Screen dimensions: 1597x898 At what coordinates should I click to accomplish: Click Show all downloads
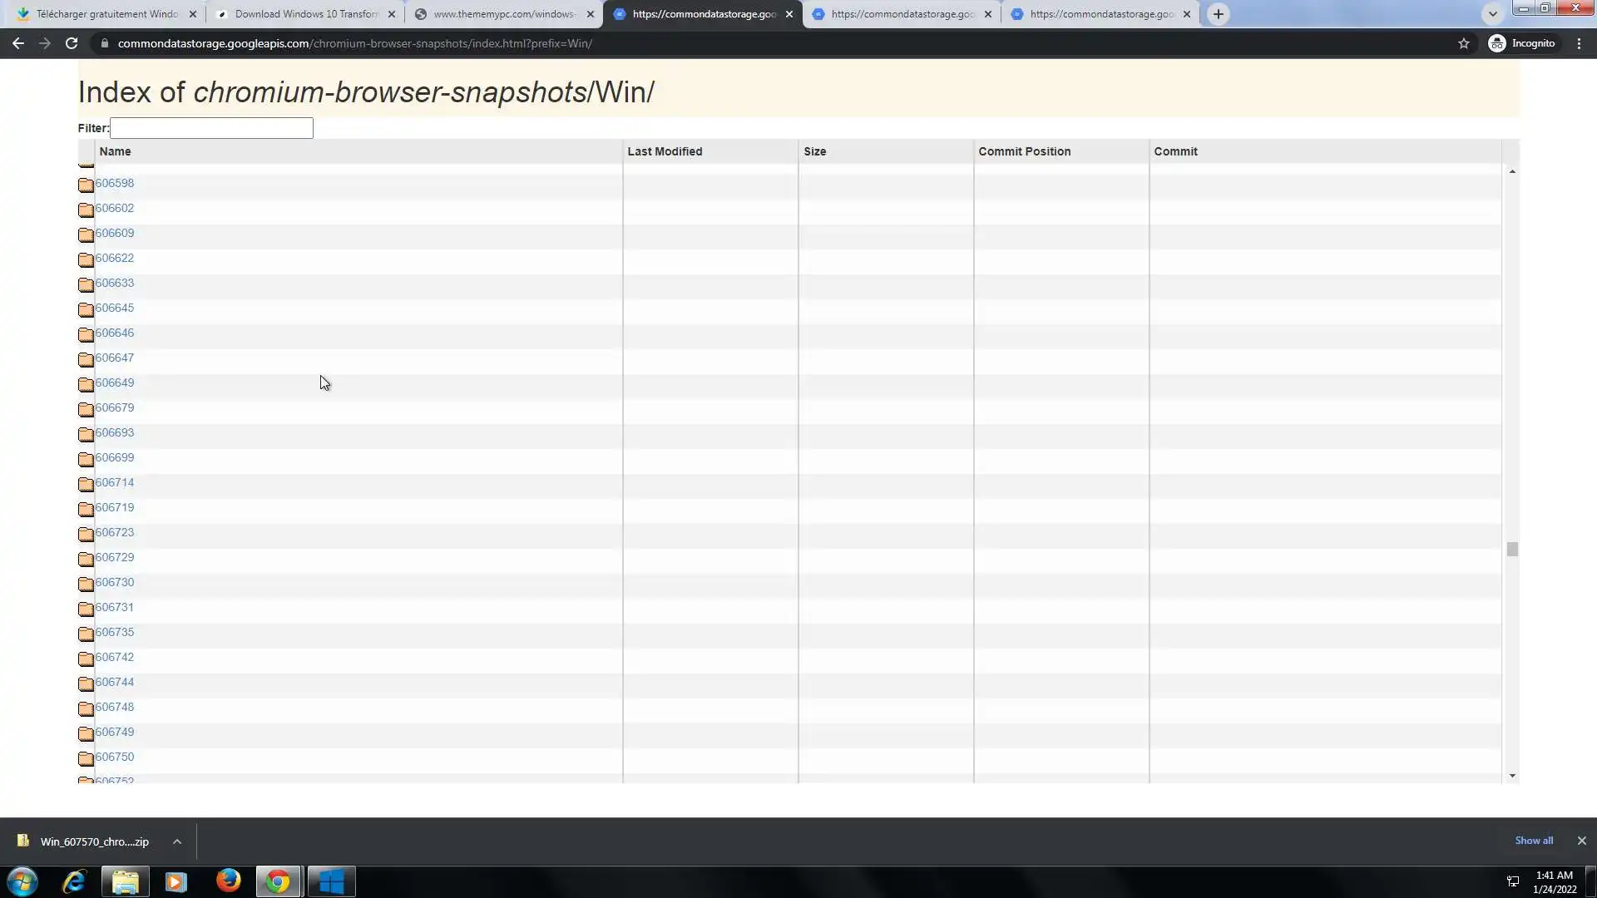[x=1533, y=841]
